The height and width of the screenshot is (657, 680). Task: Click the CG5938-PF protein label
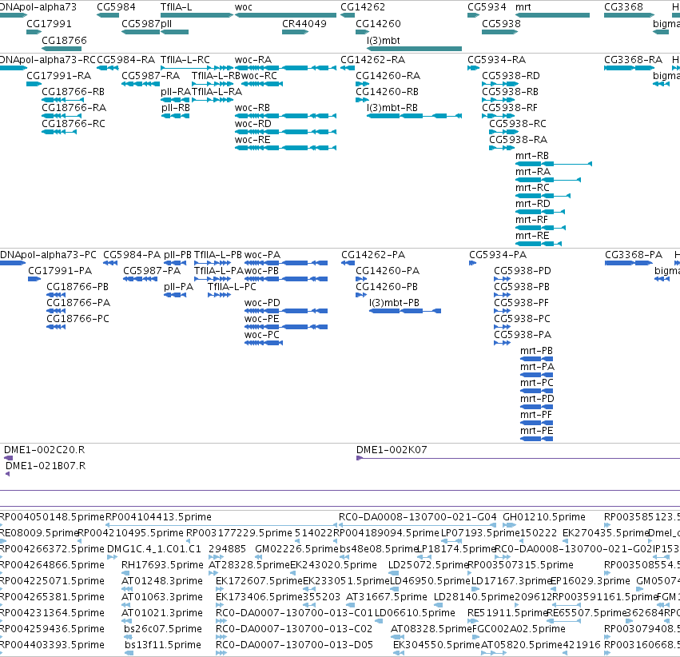point(521,303)
